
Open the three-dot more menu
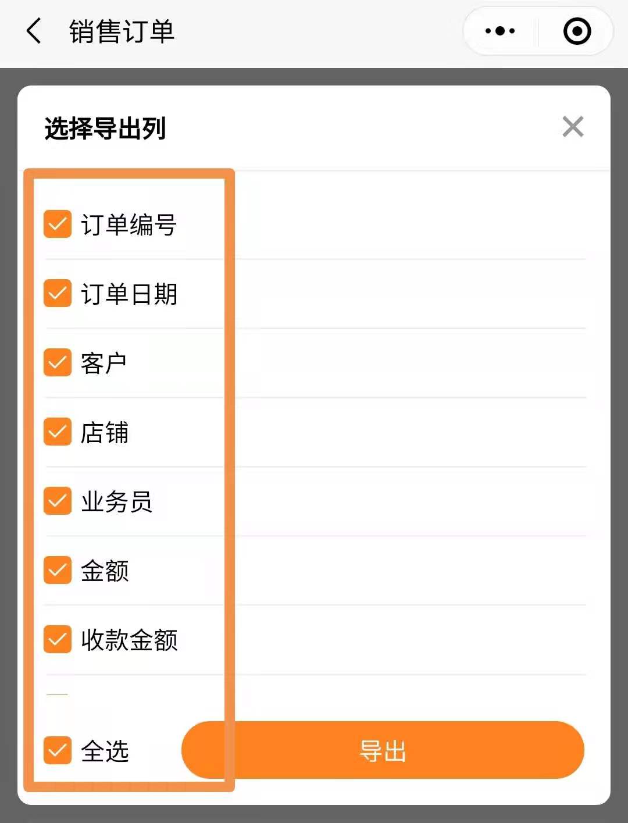(500, 31)
